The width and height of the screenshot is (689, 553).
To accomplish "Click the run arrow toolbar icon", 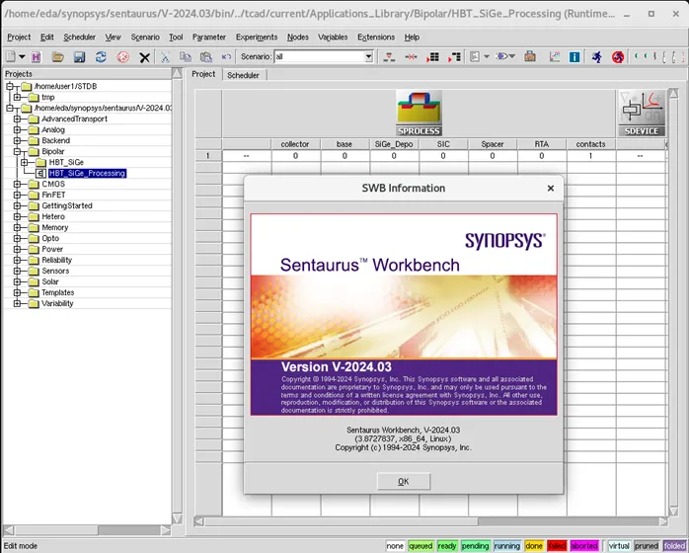I will [501, 56].
